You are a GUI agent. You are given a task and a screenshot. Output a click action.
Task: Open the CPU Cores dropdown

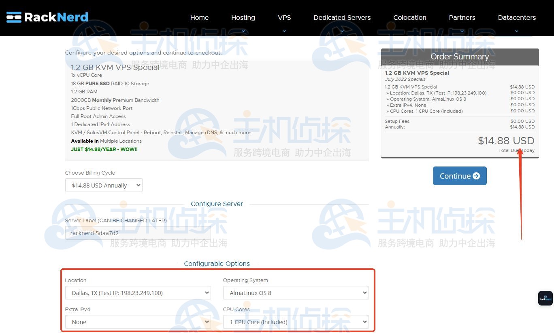tap(296, 322)
